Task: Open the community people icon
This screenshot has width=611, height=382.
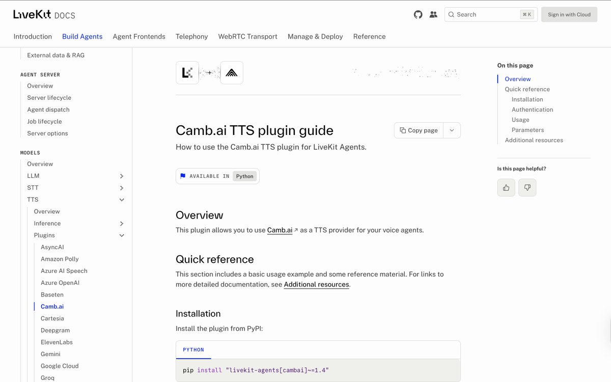Action: pos(433,15)
